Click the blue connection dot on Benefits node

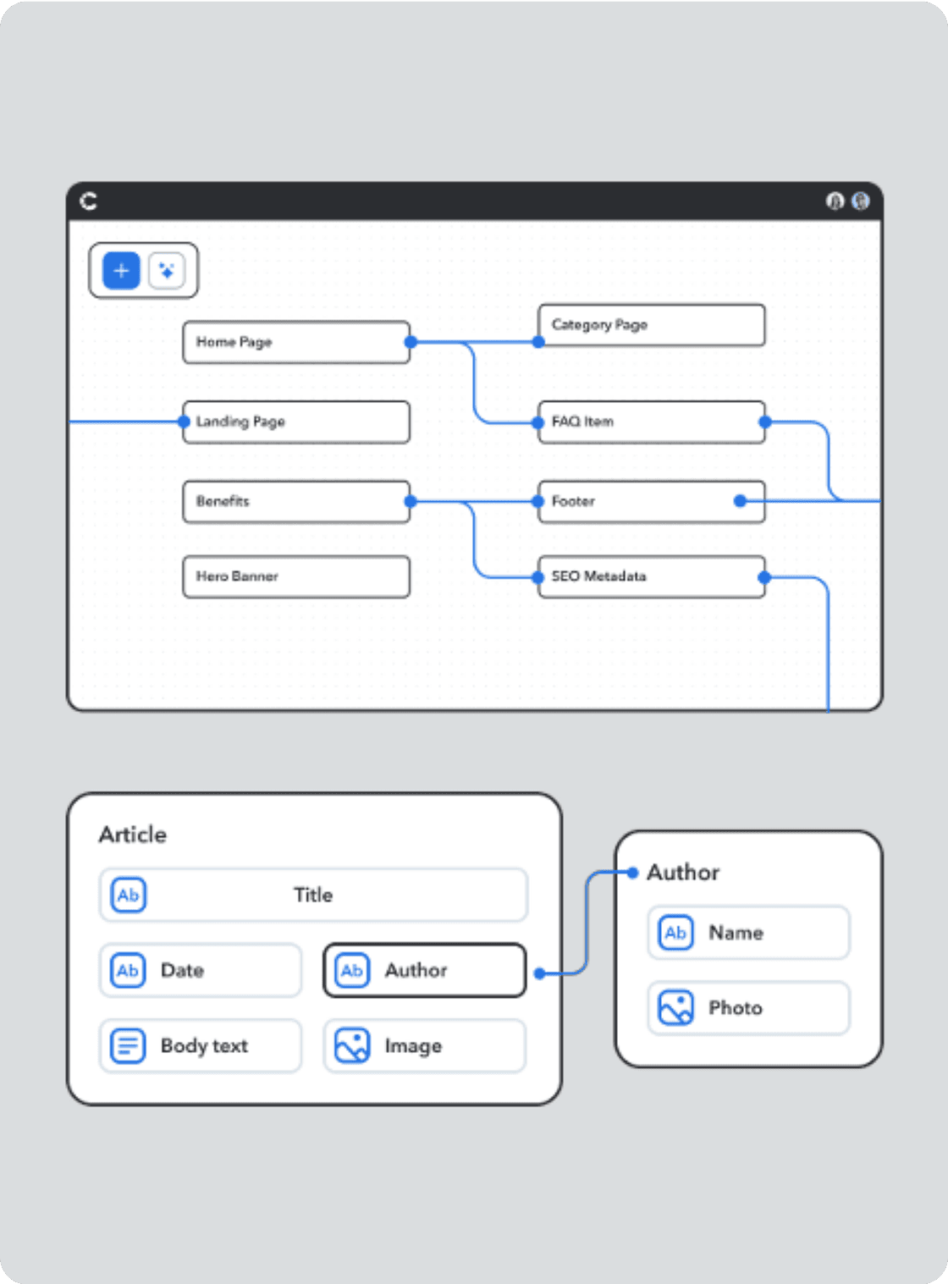410,501
